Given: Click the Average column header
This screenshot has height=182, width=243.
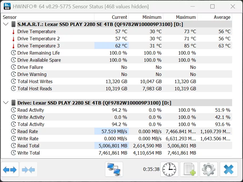Looking at the screenshot, I should pyautogui.click(x=215, y=17).
